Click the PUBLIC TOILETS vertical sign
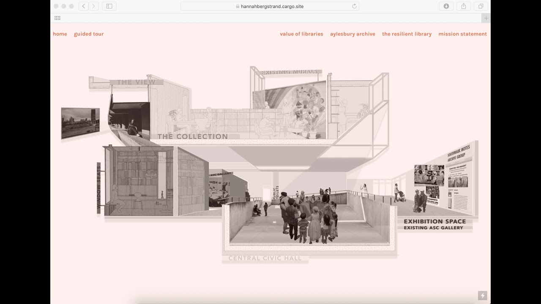Image resolution: width=541 pixels, height=304 pixels. [x=276, y=192]
